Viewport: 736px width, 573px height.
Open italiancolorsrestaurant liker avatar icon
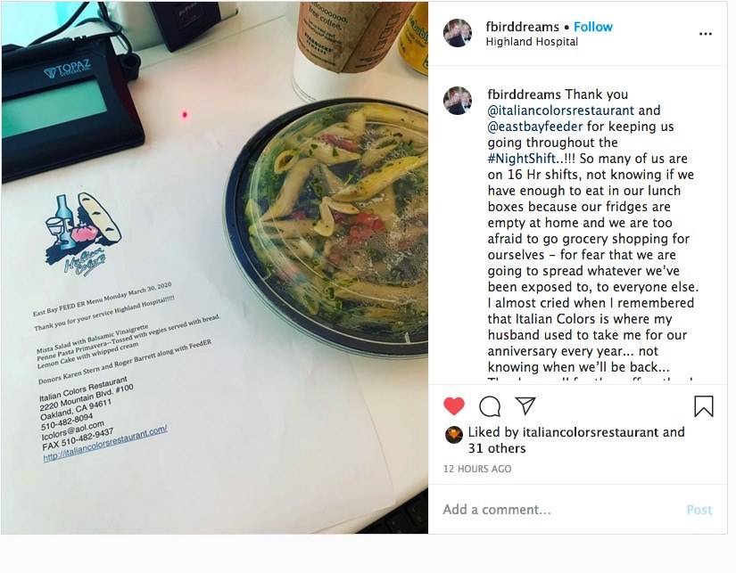pyautogui.click(x=453, y=435)
